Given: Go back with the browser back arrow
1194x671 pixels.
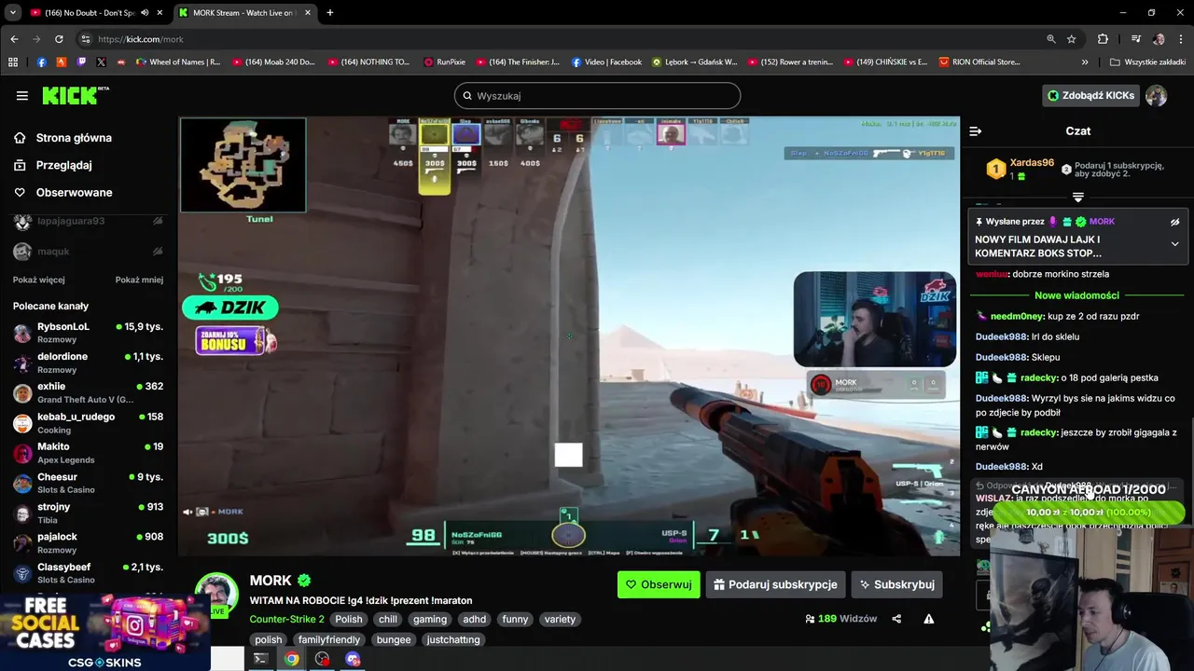Looking at the screenshot, I should tap(14, 39).
